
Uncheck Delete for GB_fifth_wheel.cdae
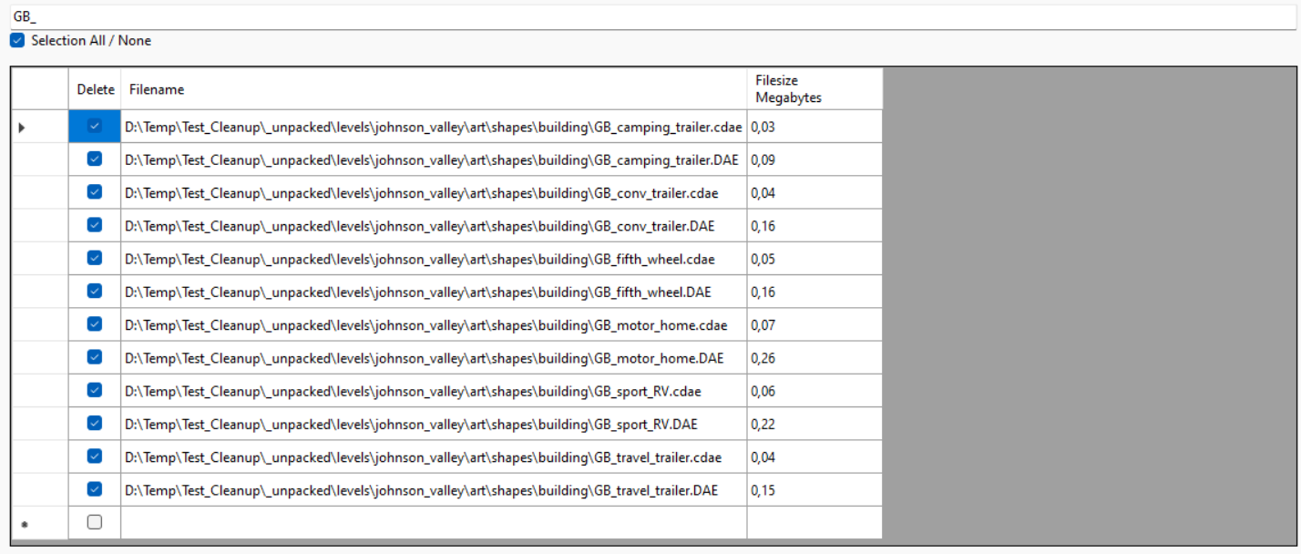tap(94, 258)
